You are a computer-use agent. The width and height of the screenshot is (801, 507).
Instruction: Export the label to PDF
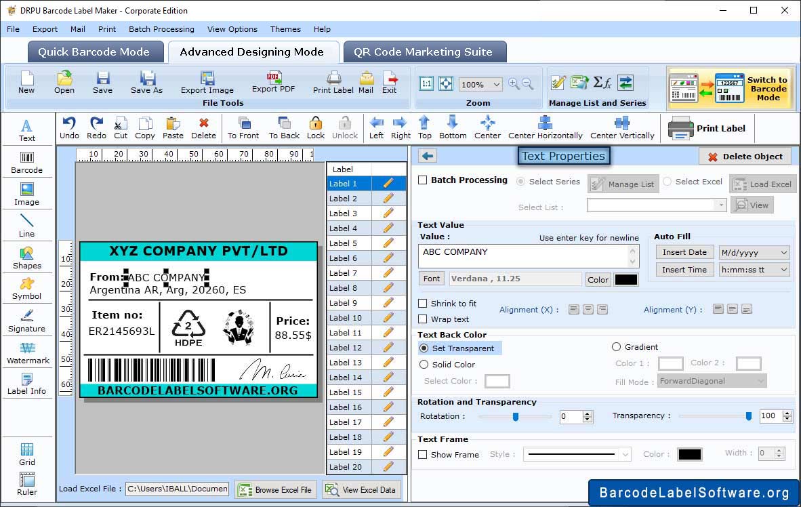click(273, 82)
